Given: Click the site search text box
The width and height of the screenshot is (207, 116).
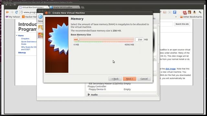Looking at the screenshot, I should coord(166,24).
